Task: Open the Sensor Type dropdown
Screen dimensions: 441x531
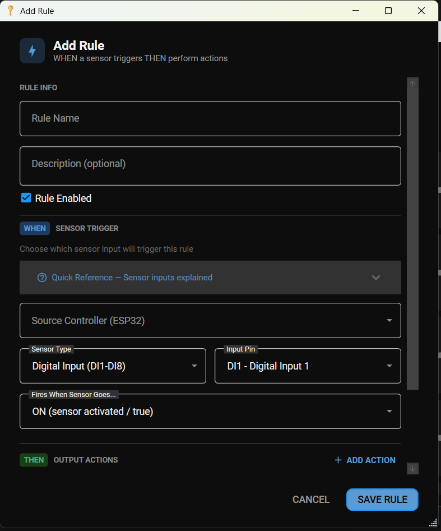Action: pyautogui.click(x=113, y=366)
